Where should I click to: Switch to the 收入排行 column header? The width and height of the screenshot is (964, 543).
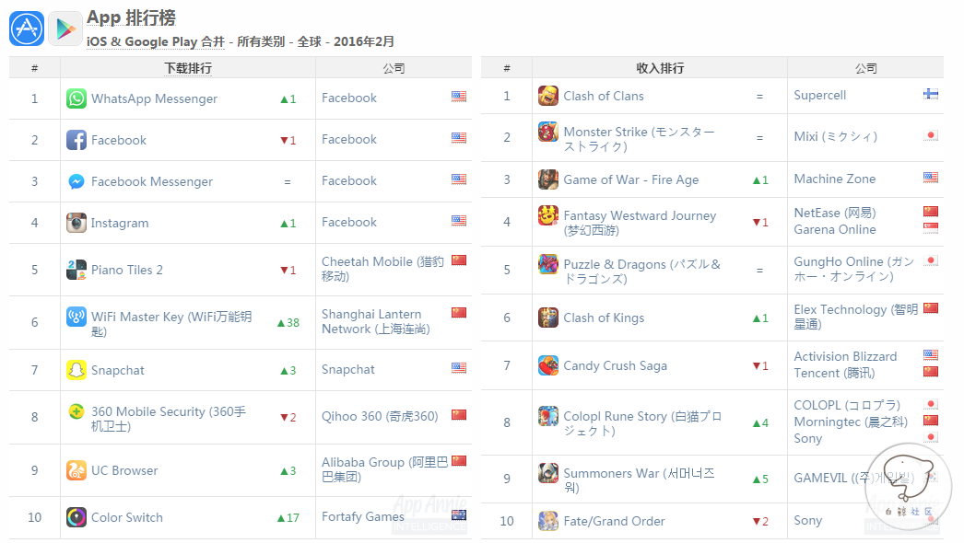point(658,67)
